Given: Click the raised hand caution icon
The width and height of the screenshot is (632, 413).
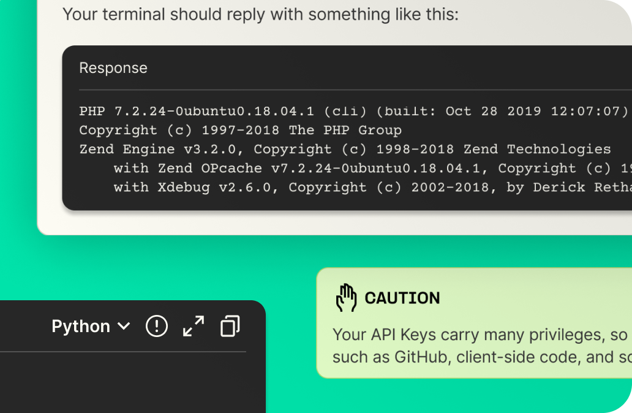Looking at the screenshot, I should point(346,298).
